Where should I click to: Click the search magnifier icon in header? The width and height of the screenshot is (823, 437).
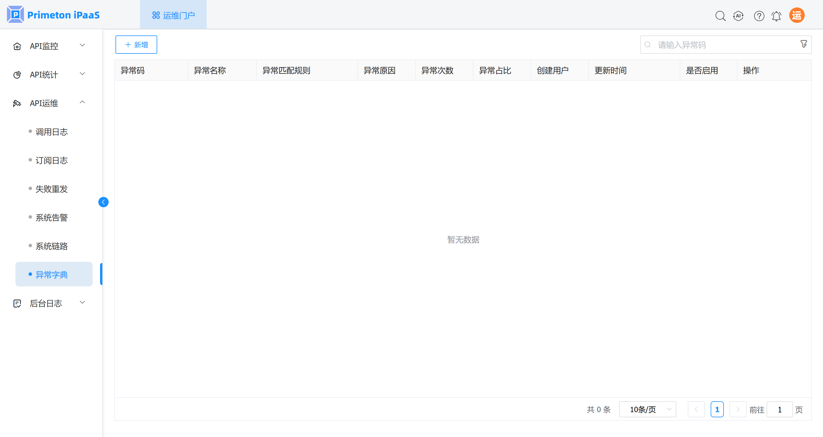[720, 16]
